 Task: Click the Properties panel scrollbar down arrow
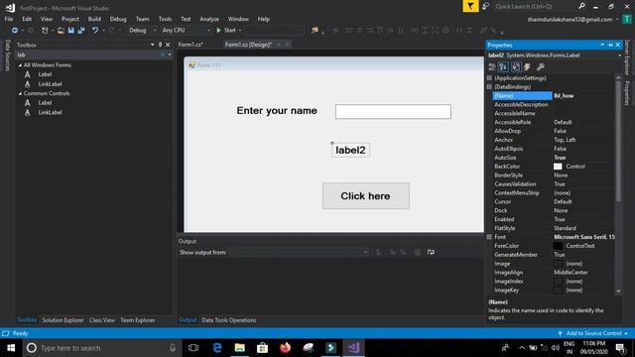pyautogui.click(x=618, y=291)
